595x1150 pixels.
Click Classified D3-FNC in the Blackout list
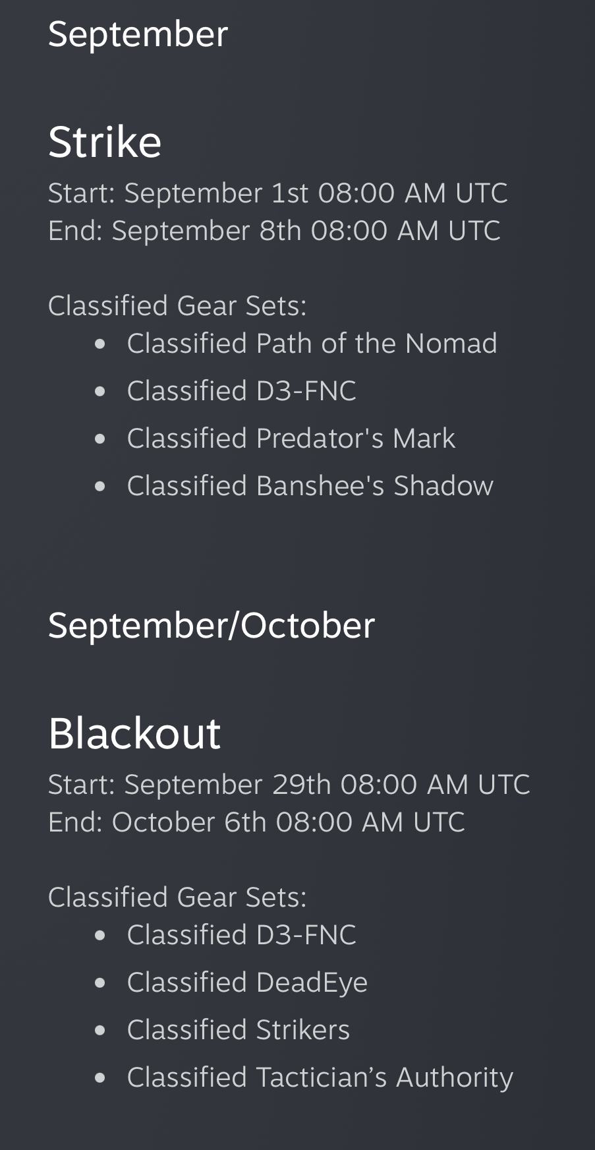coord(241,935)
